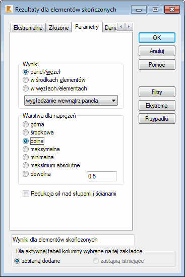Click the 0,5 layer value field
185x277 pixels.
(102, 176)
